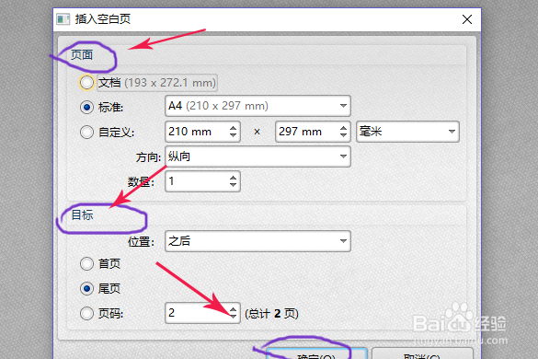The image size is (538, 359).
Task: Select the 首页 target radio button
Action: 86,264
